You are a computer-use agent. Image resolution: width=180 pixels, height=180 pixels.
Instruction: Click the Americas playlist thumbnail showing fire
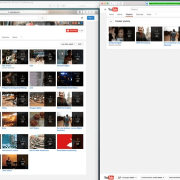[15, 119]
